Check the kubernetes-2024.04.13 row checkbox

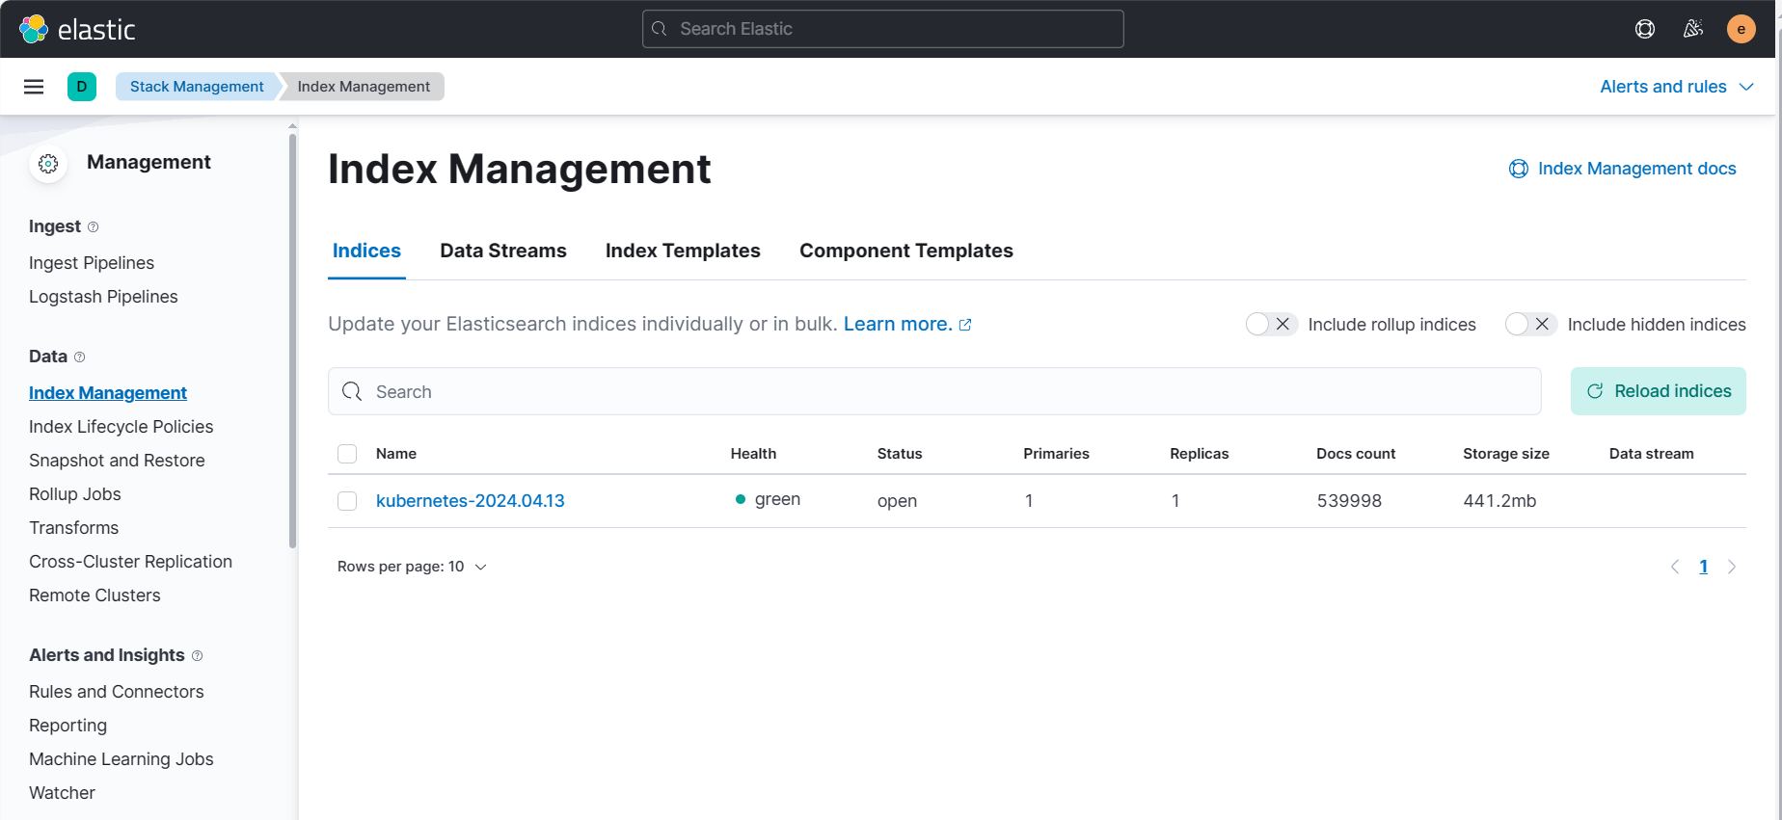tap(347, 501)
